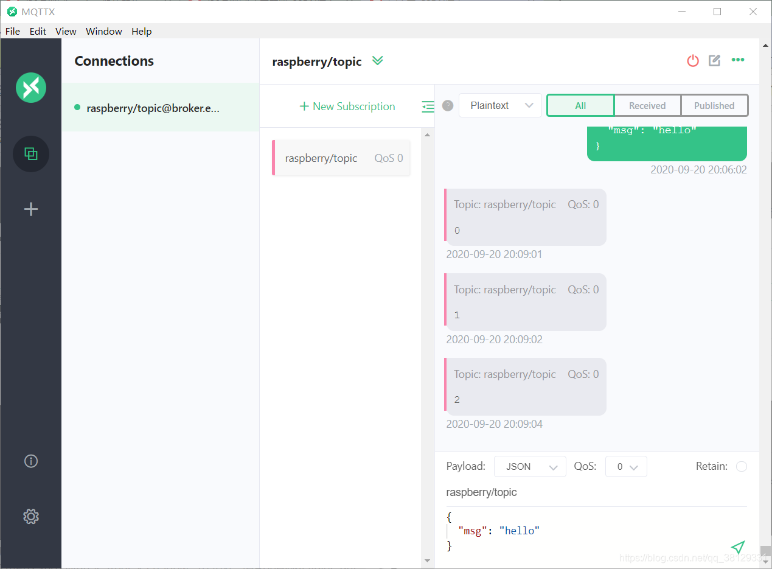Open the three-dots more options menu

(x=738, y=60)
